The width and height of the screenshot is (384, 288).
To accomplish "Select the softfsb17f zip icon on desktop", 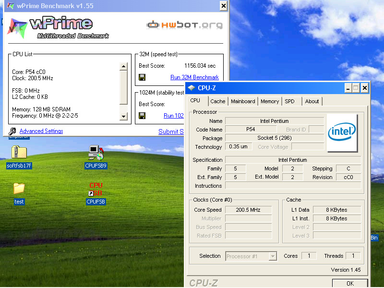I will (x=19, y=152).
